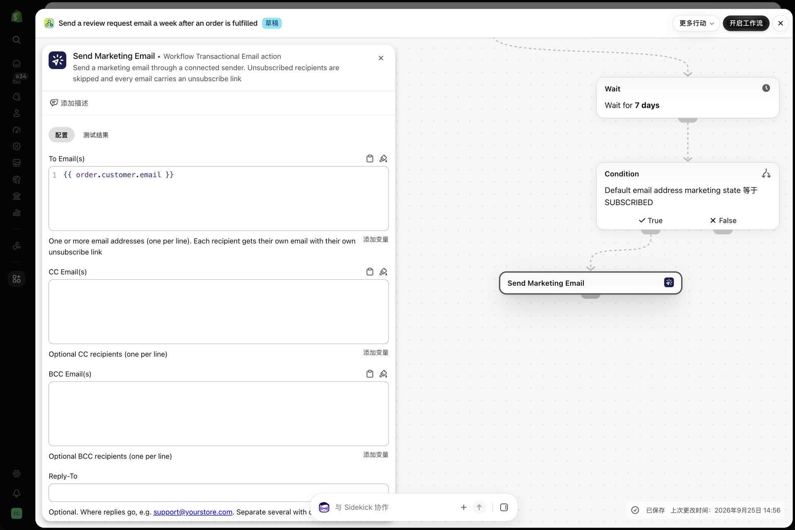Click Sidekick avatar icon
The height and width of the screenshot is (530, 795).
(324, 507)
